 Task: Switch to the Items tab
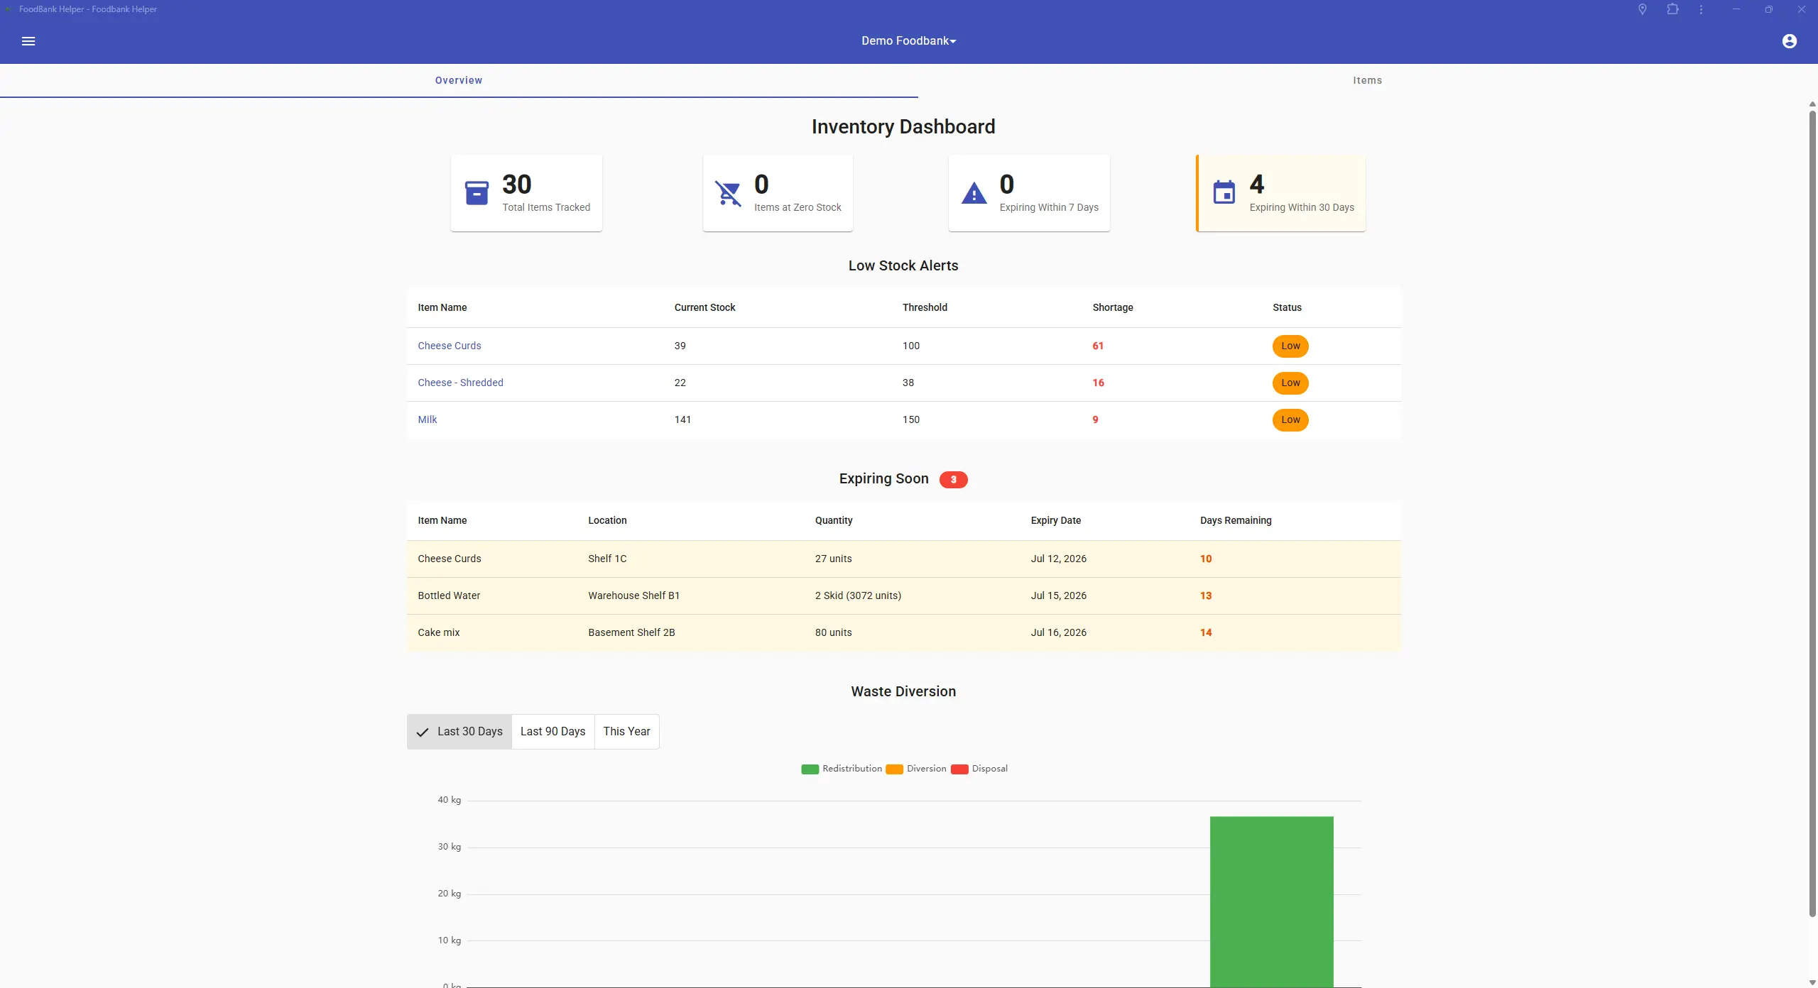[1367, 80]
